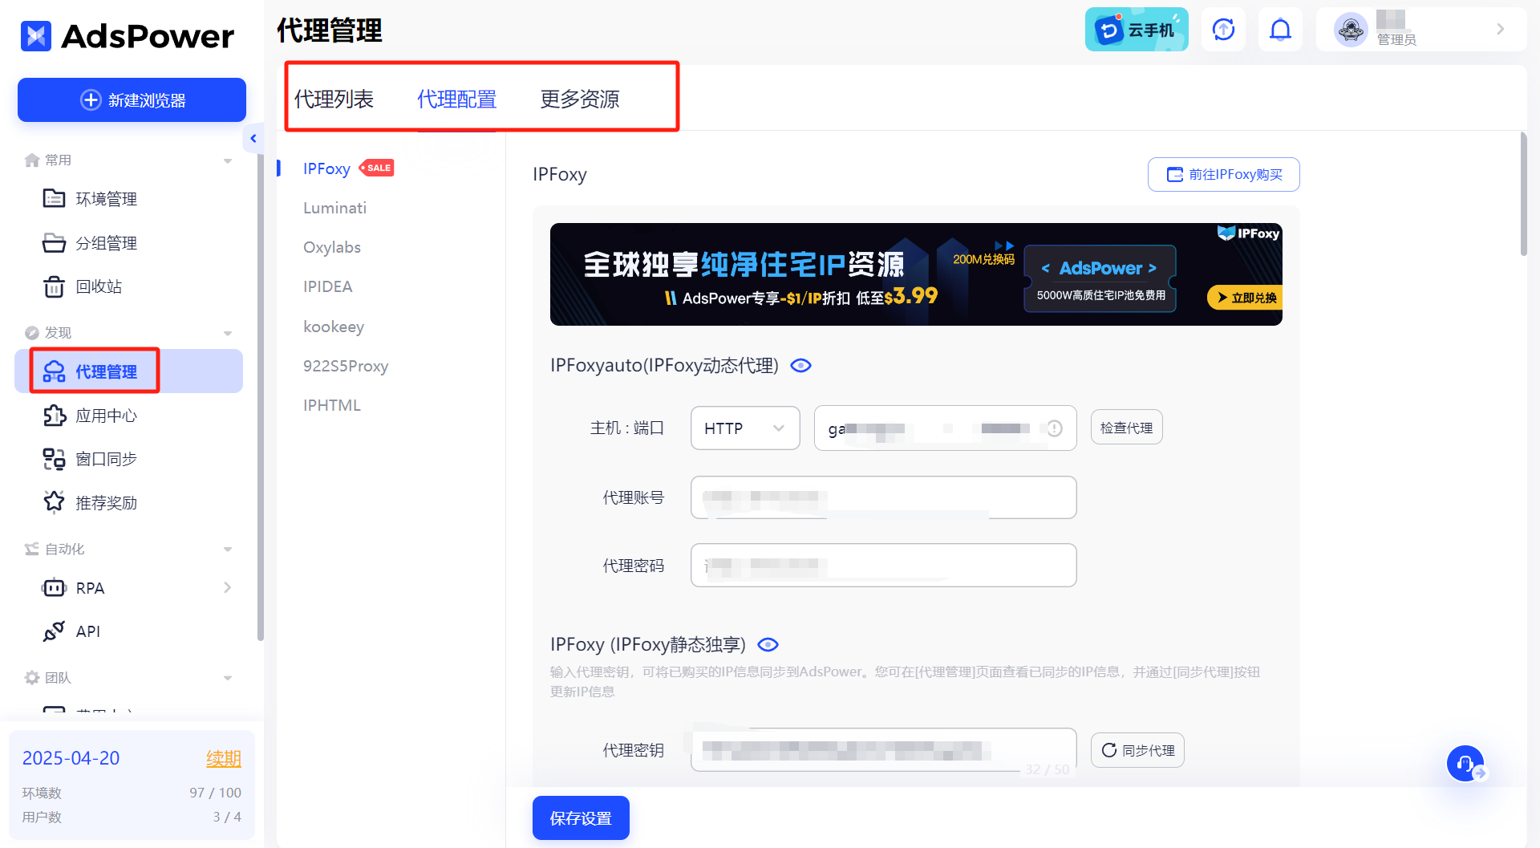Click the 2025-04-20 expiry date
The height and width of the screenshot is (848, 1540).
(71, 758)
